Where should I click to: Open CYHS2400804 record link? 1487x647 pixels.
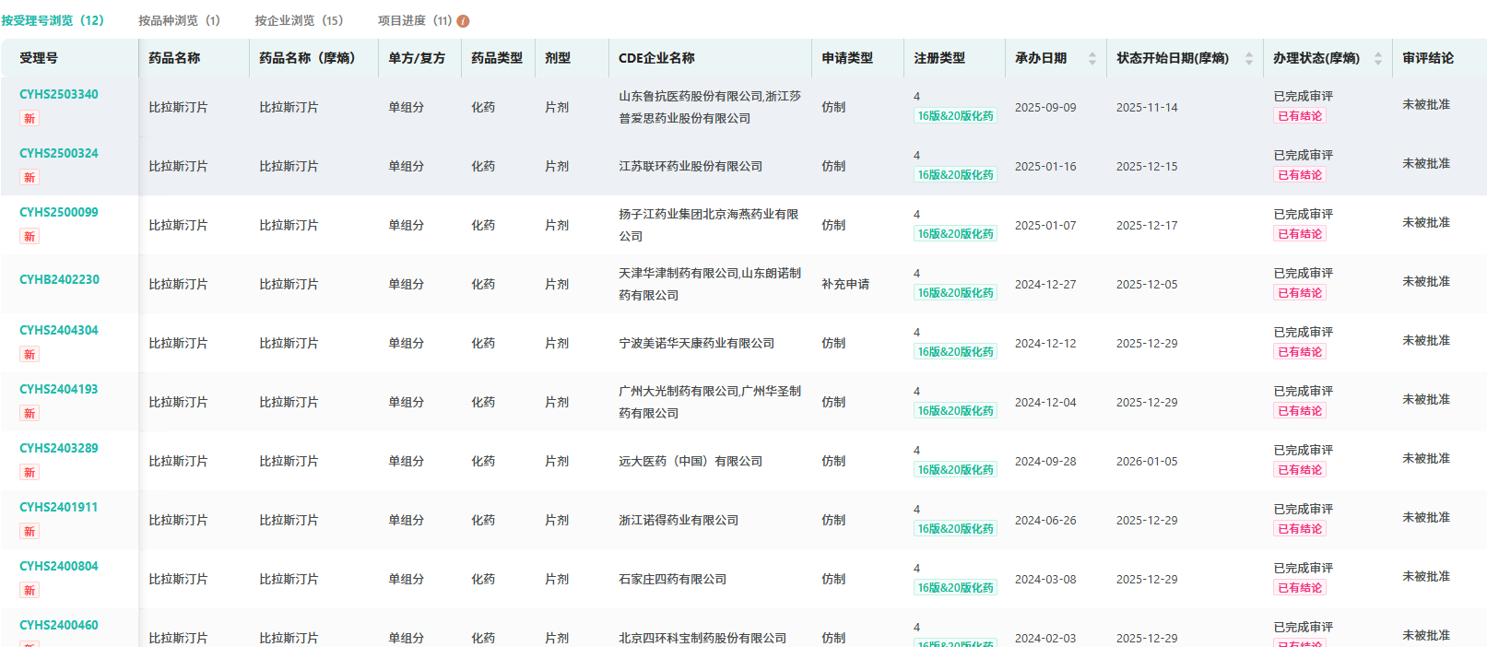pos(59,567)
